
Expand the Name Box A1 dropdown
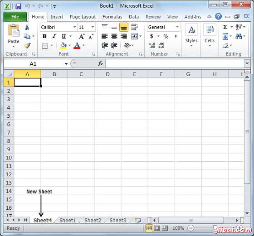66,64
